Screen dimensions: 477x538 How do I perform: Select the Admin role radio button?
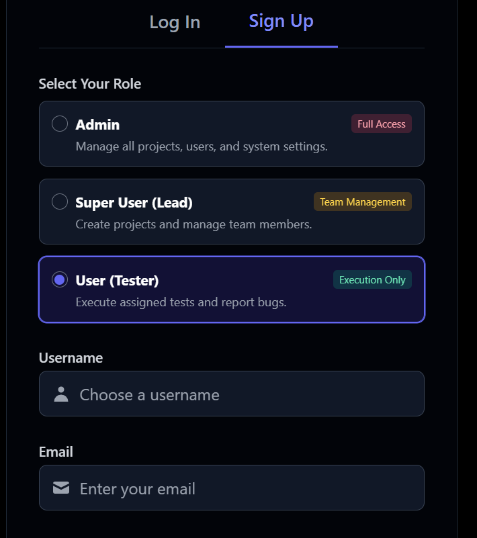point(59,124)
